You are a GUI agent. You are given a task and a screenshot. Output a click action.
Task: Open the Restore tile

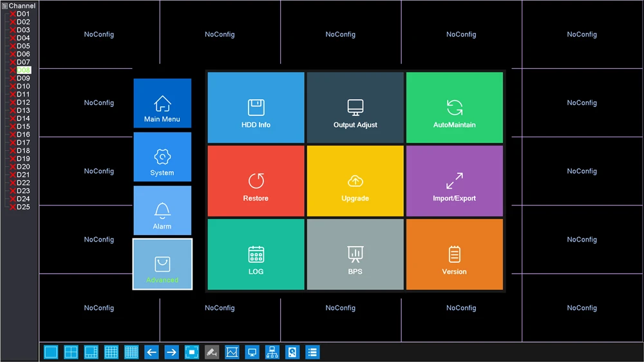[256, 181]
